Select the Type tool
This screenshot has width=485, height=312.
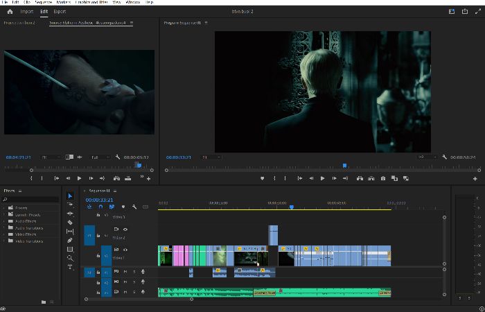tap(70, 267)
